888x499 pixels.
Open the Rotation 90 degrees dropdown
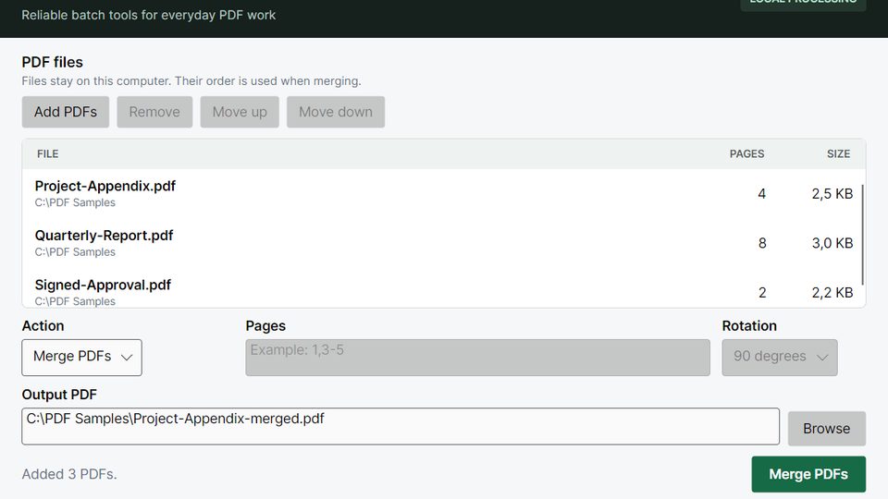click(x=779, y=358)
